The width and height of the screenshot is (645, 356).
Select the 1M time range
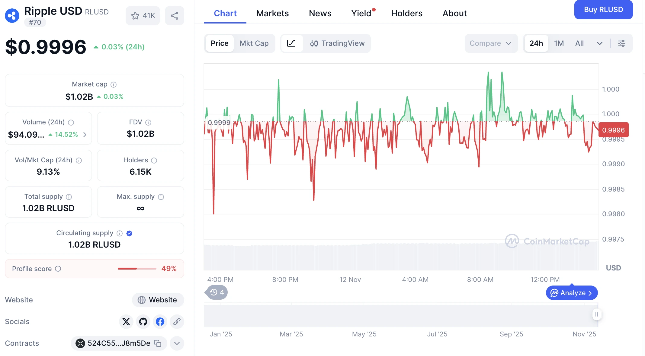point(559,43)
